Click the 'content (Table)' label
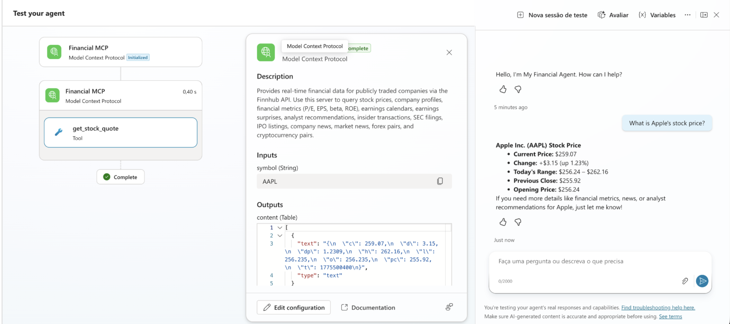The width and height of the screenshot is (730, 324). pyautogui.click(x=277, y=217)
